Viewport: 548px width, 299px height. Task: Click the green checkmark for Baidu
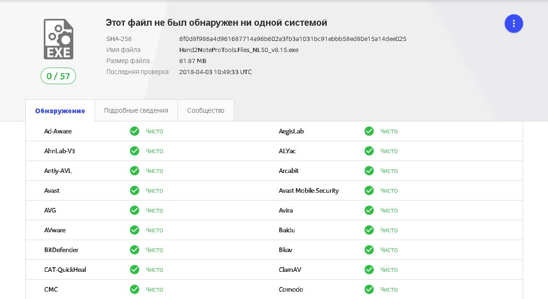pos(369,230)
